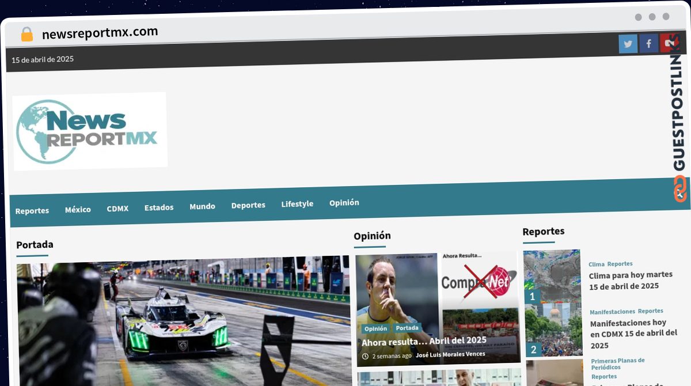Navigate to Deportes

248,205
